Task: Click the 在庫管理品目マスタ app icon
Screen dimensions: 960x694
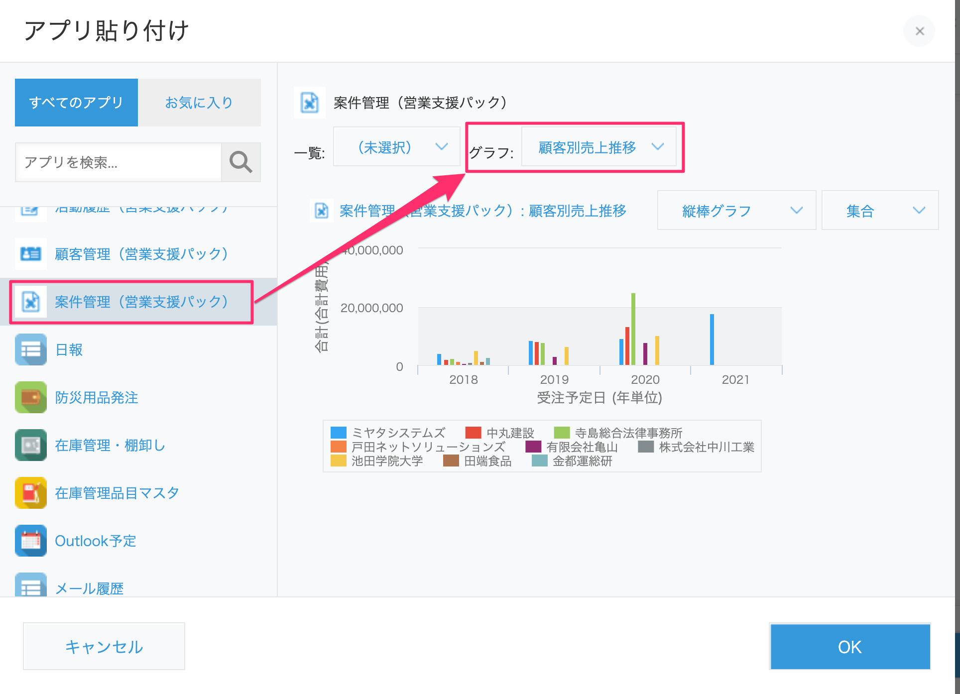Action: click(31, 493)
